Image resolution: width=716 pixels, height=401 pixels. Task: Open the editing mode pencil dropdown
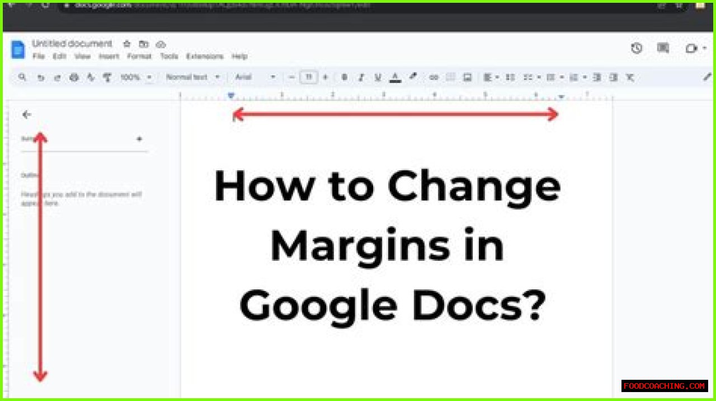[x=707, y=78]
